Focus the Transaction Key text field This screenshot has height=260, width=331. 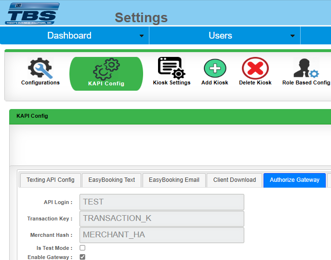163,219
